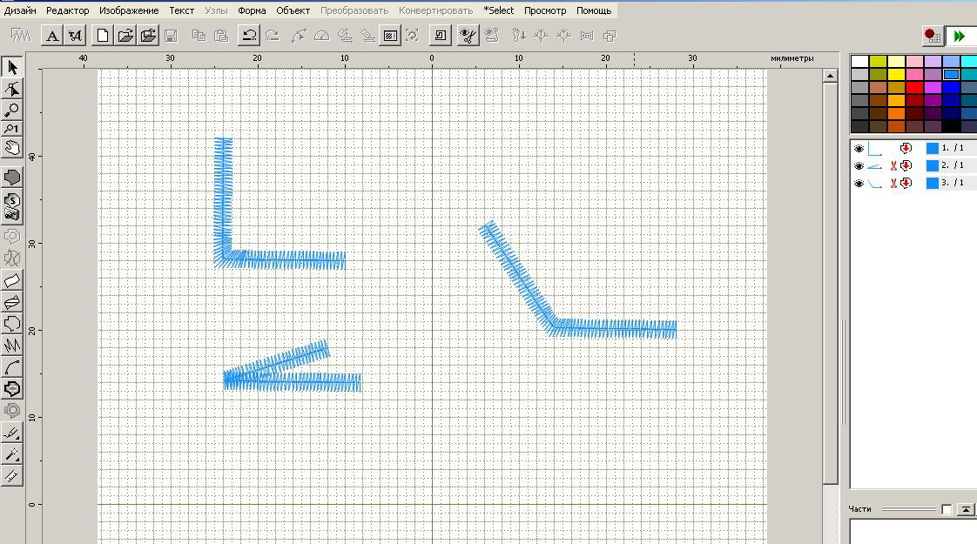This screenshot has height=544, width=977.
Task: Open the Просмотр menu
Action: click(545, 10)
